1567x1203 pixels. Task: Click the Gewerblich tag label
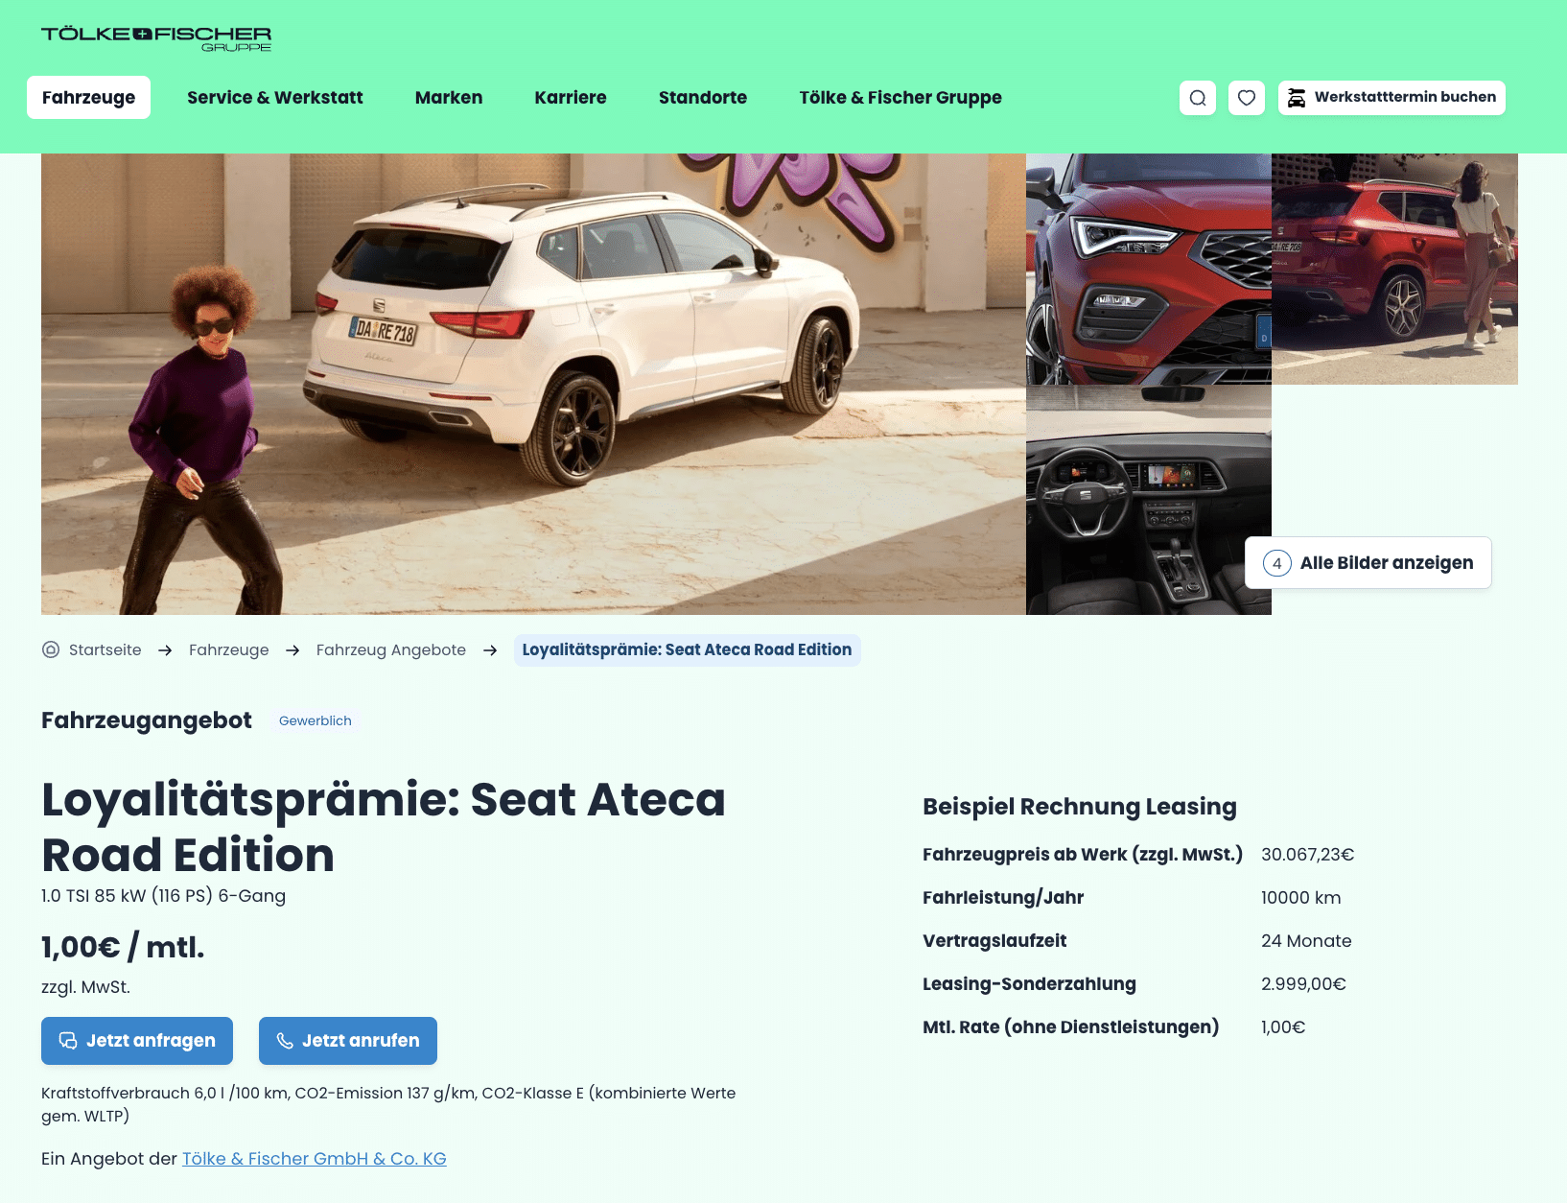[316, 721]
